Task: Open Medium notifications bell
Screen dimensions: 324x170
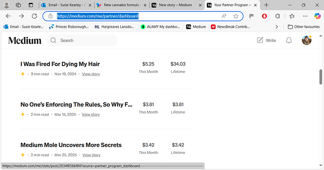Action: click(289, 40)
